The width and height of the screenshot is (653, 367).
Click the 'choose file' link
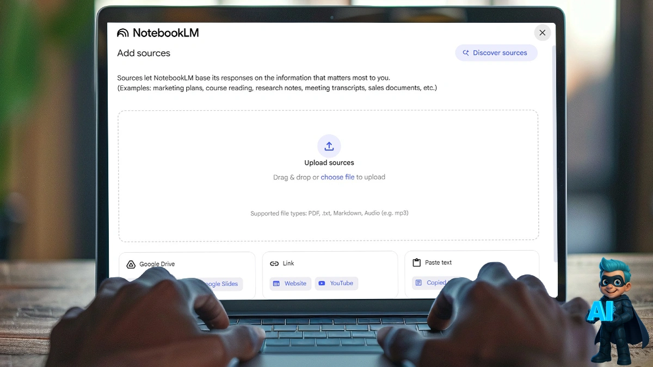pyautogui.click(x=337, y=177)
